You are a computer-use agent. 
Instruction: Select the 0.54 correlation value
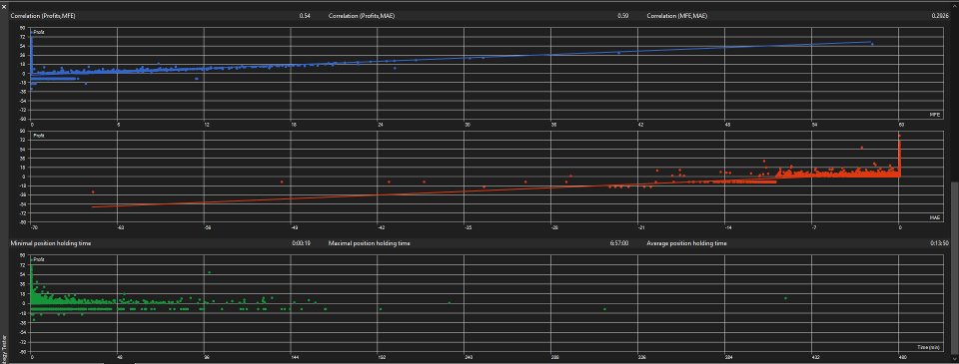coord(305,16)
